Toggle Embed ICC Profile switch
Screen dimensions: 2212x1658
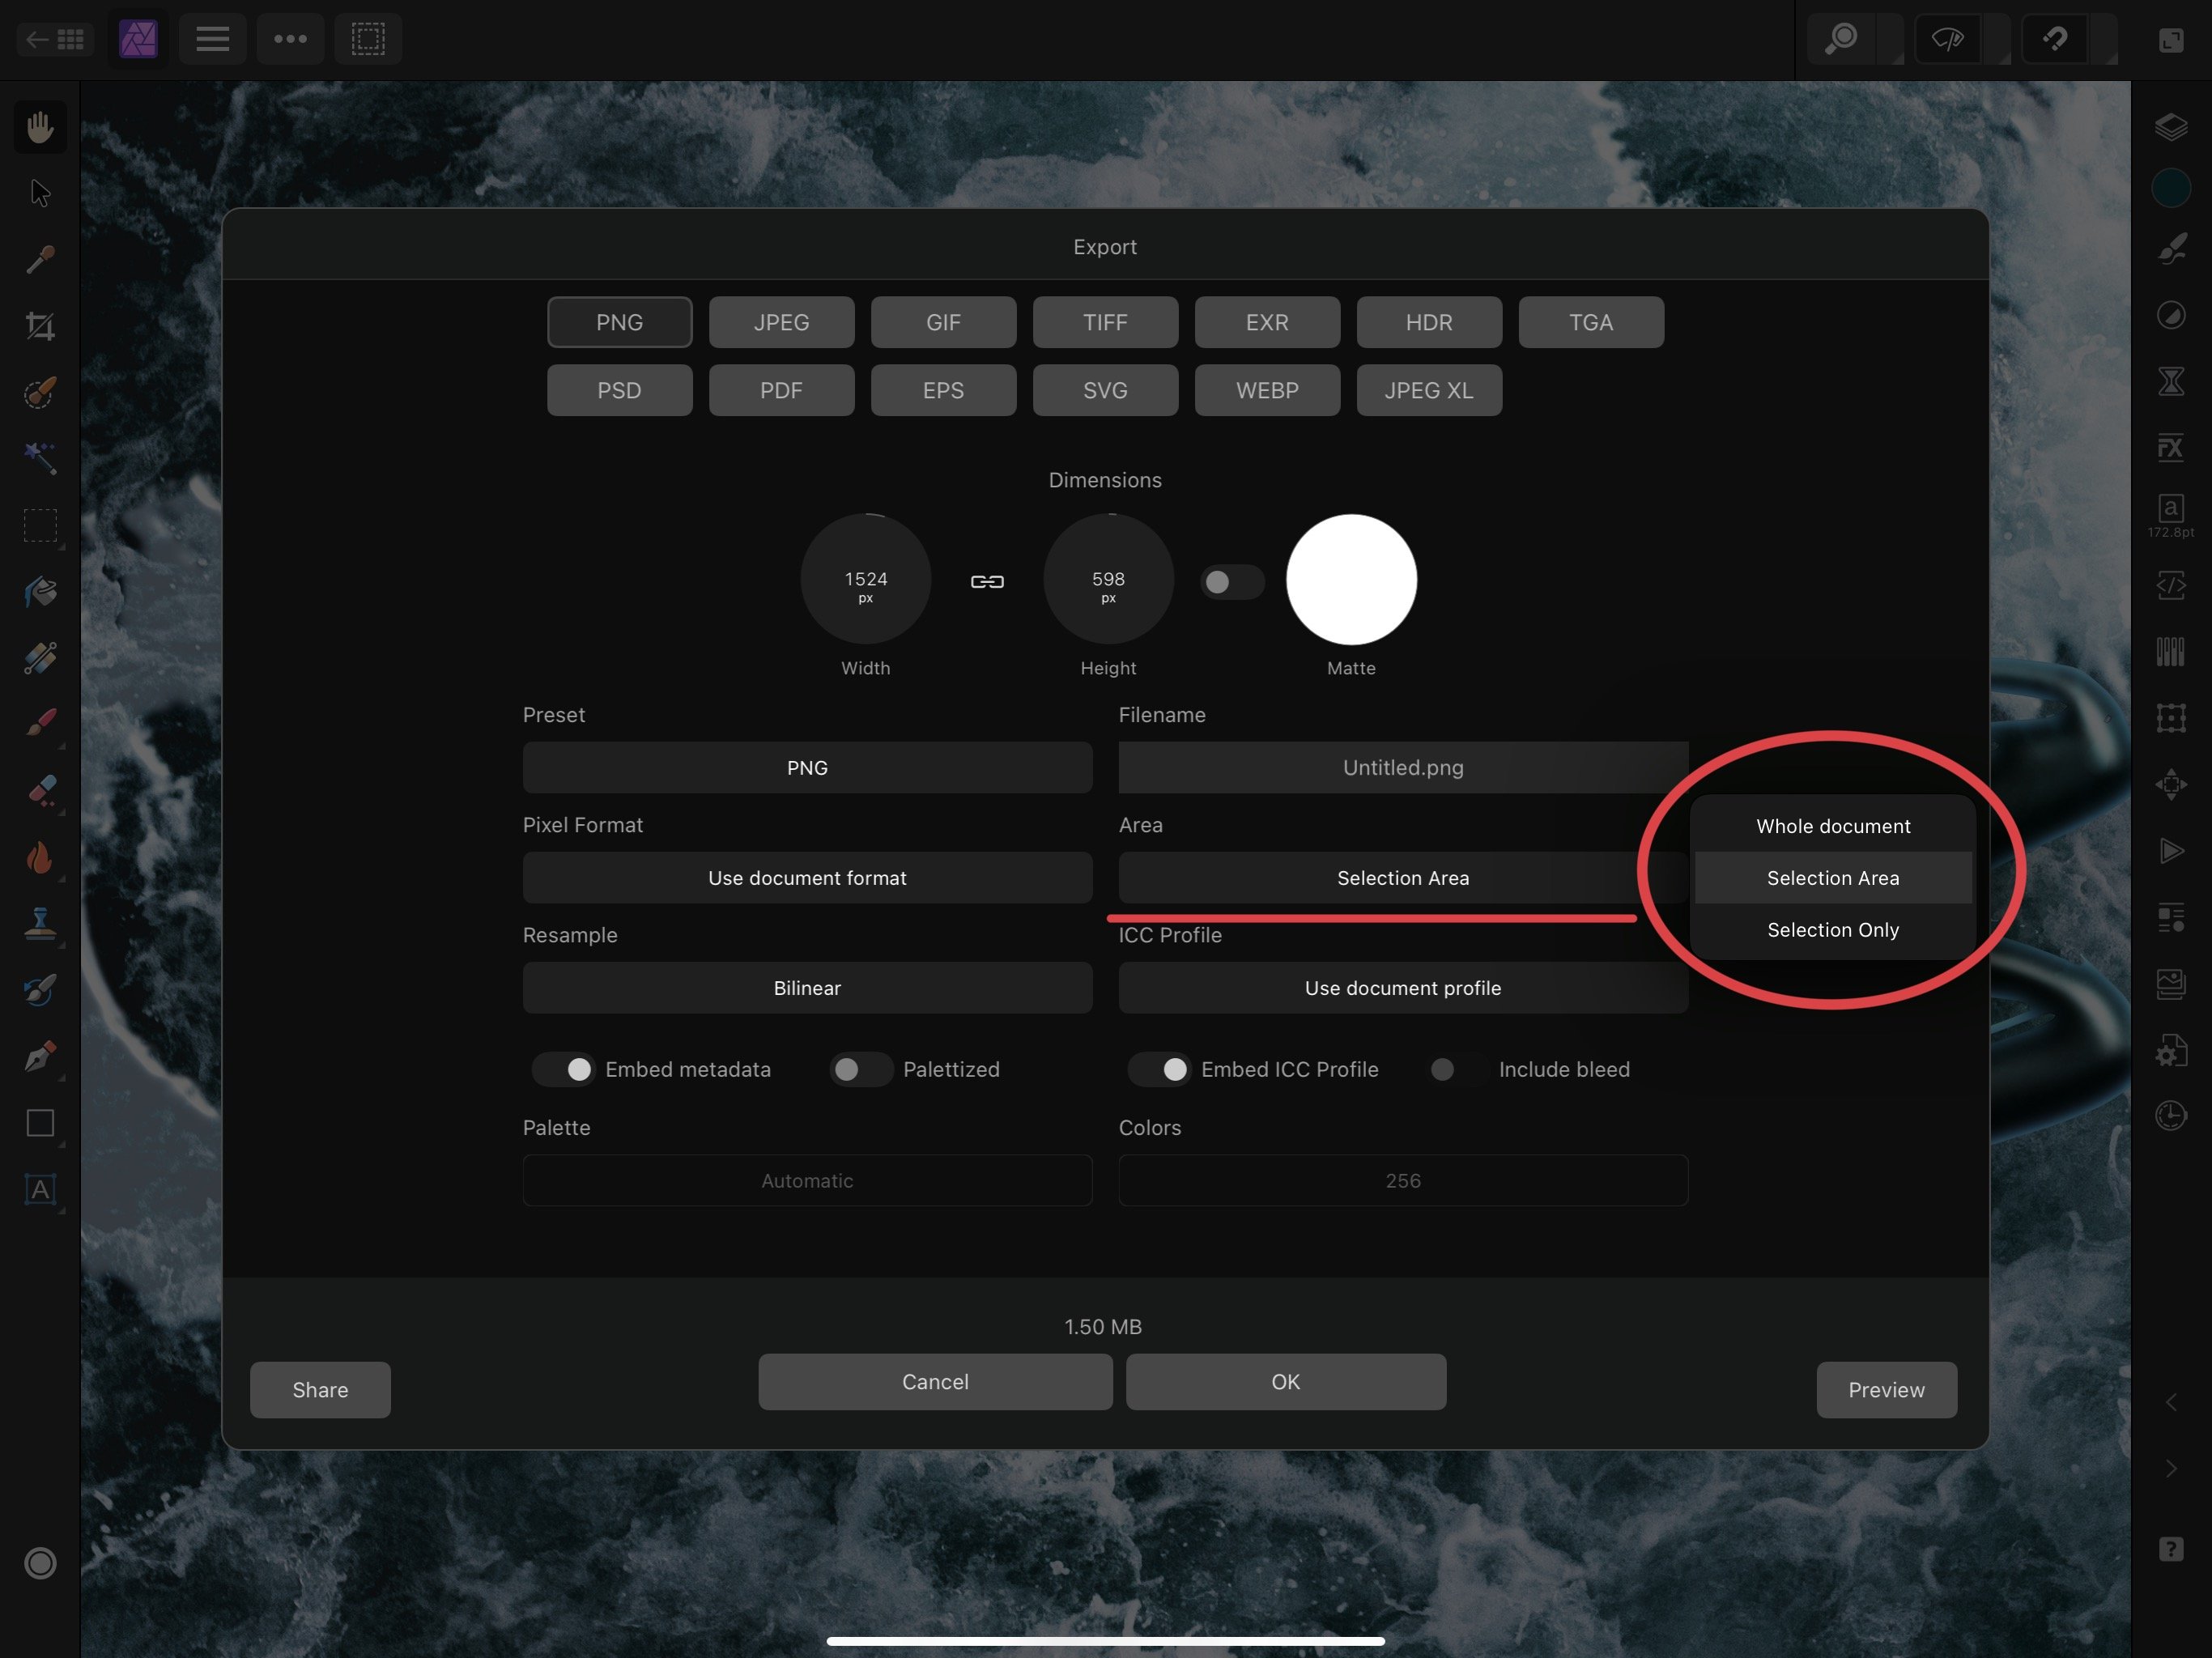pyautogui.click(x=1159, y=1069)
